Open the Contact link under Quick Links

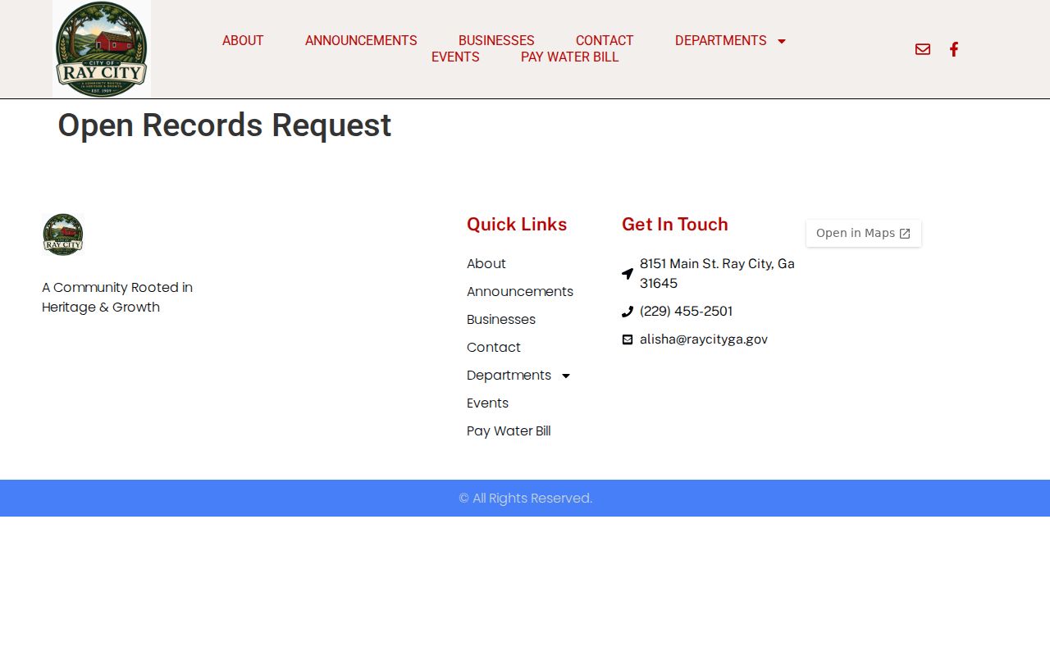pyautogui.click(x=494, y=348)
